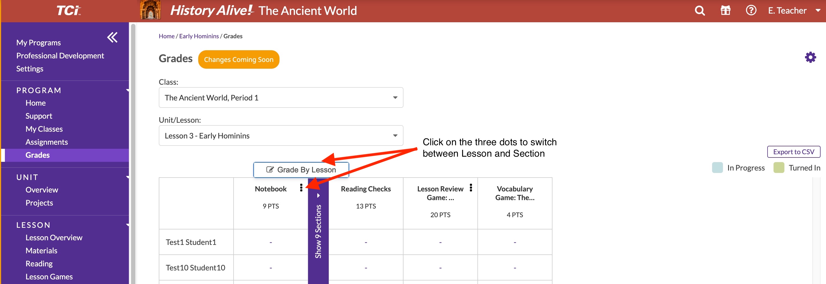Image resolution: width=826 pixels, height=284 pixels.
Task: Expand the Show 9 Sections bar
Action: [x=318, y=231]
